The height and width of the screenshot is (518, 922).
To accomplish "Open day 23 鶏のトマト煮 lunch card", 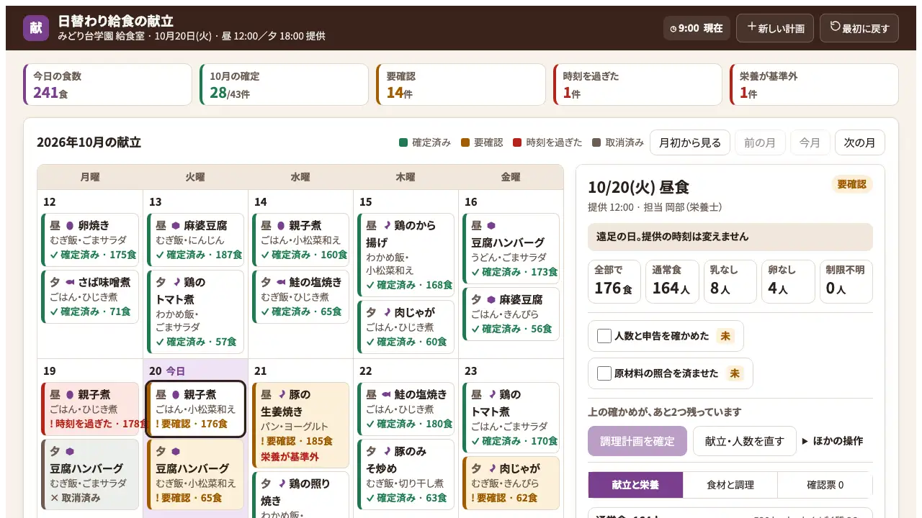I will click(511, 417).
